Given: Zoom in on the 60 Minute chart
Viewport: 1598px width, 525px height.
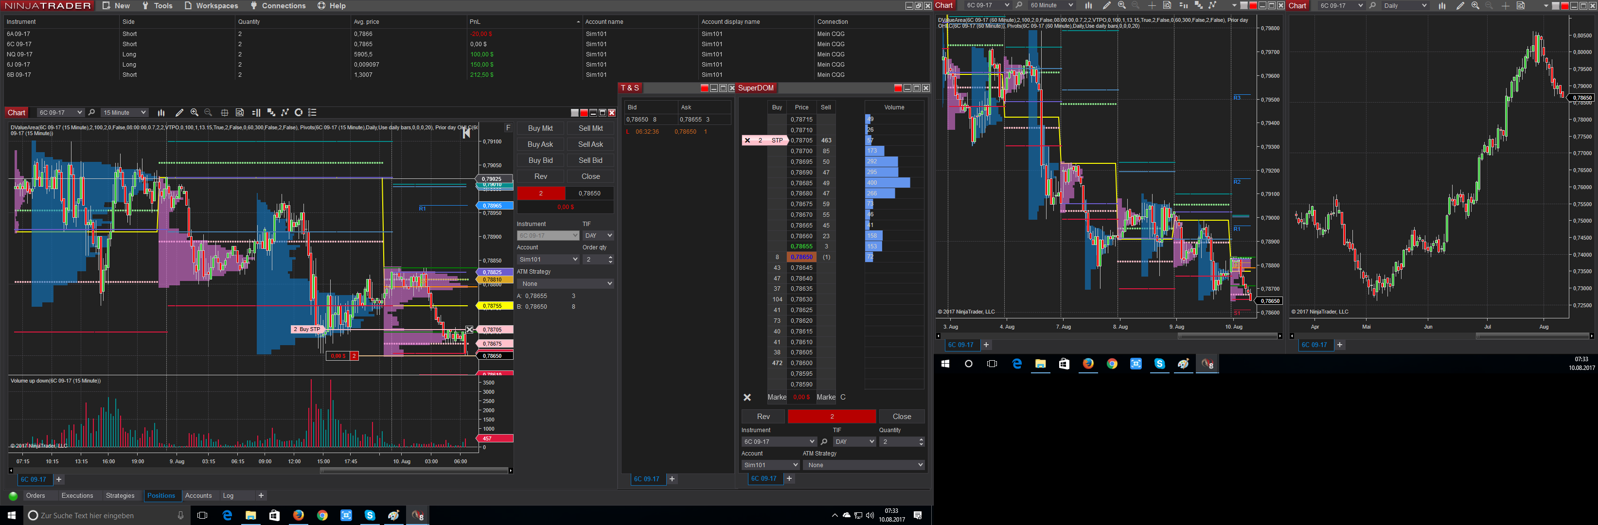Looking at the screenshot, I should pyautogui.click(x=1121, y=5).
